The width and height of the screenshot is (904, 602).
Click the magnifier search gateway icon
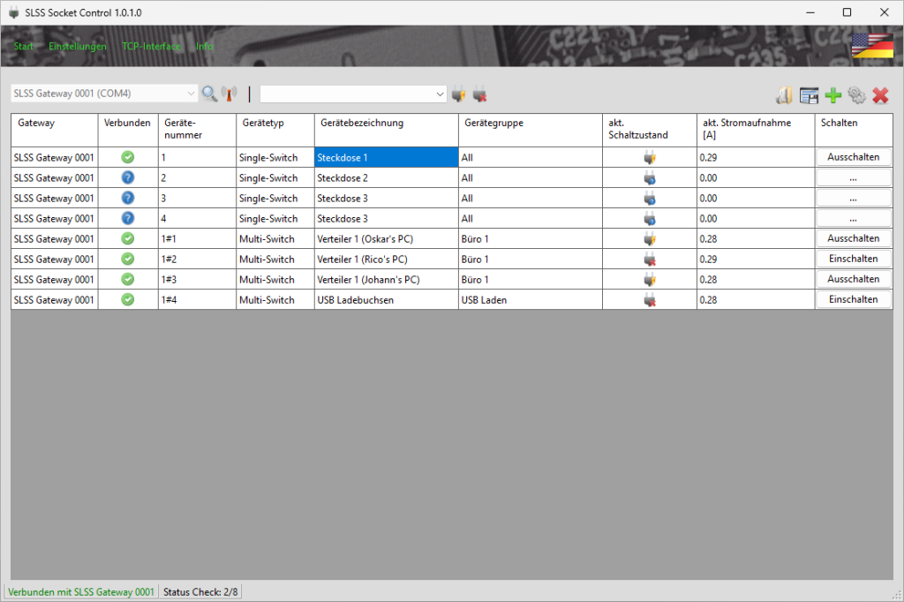[x=209, y=94]
